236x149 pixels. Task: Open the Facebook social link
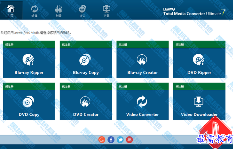pyautogui.click(x=111, y=140)
